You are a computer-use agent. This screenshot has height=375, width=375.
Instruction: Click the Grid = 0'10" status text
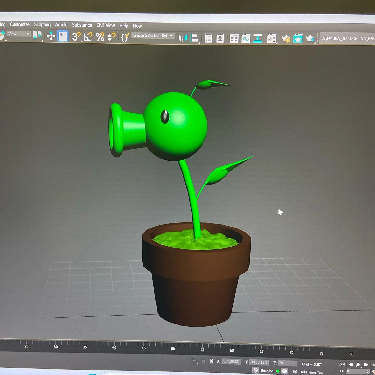312,364
